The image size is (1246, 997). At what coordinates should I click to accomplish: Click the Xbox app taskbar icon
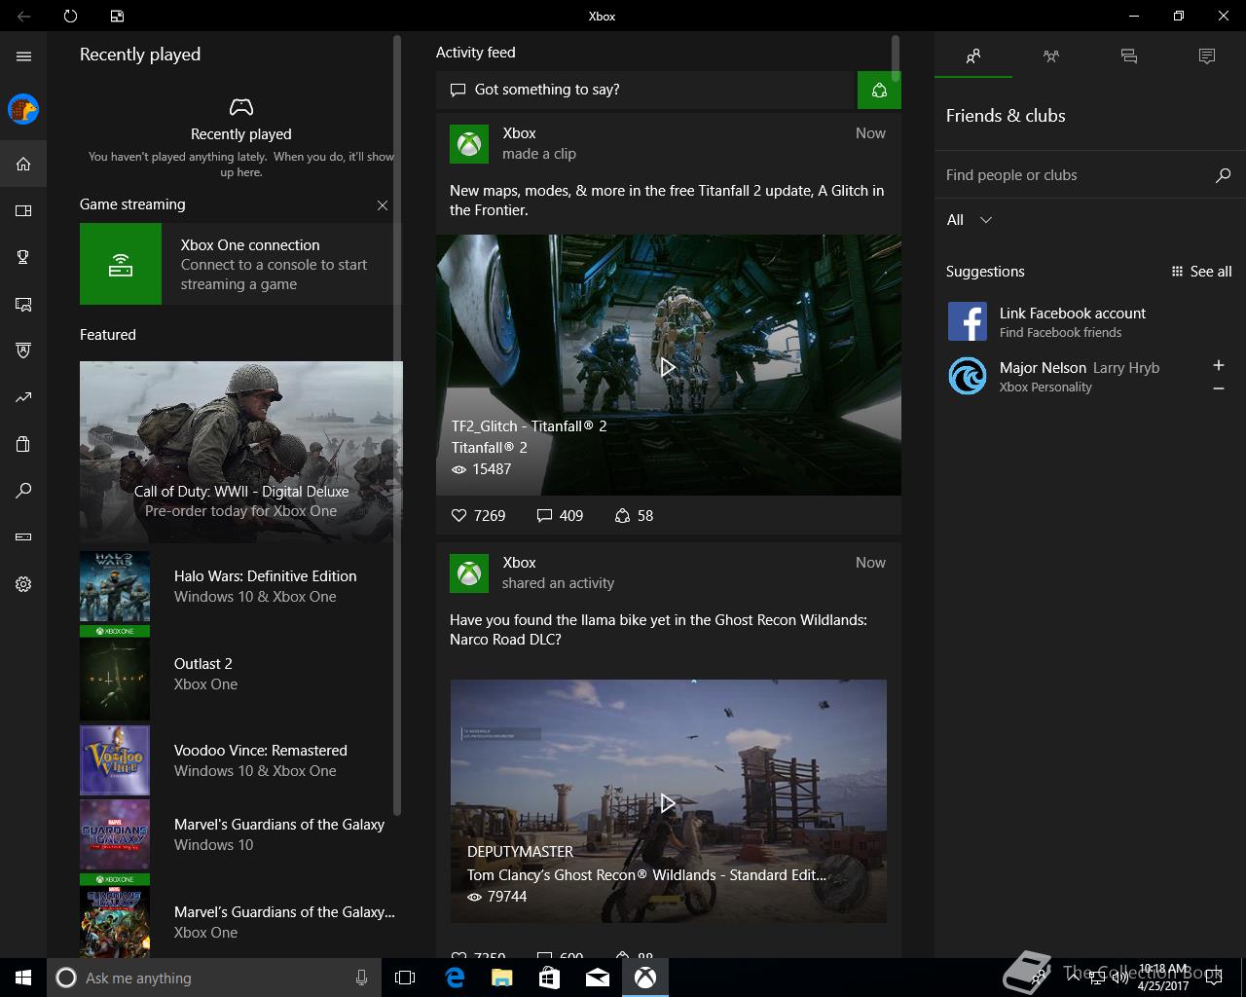(x=645, y=978)
